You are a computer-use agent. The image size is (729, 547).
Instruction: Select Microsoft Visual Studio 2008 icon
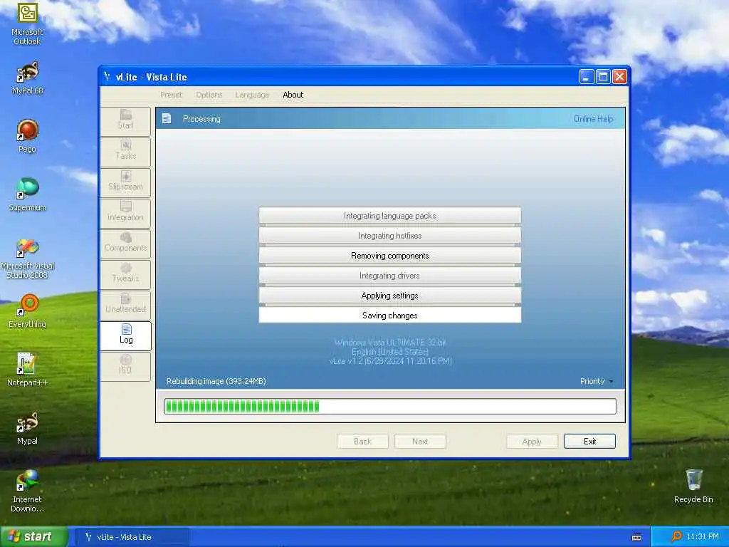pyautogui.click(x=27, y=258)
